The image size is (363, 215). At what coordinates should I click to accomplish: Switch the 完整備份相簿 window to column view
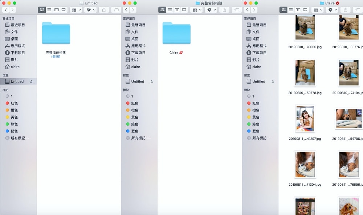(177, 10)
